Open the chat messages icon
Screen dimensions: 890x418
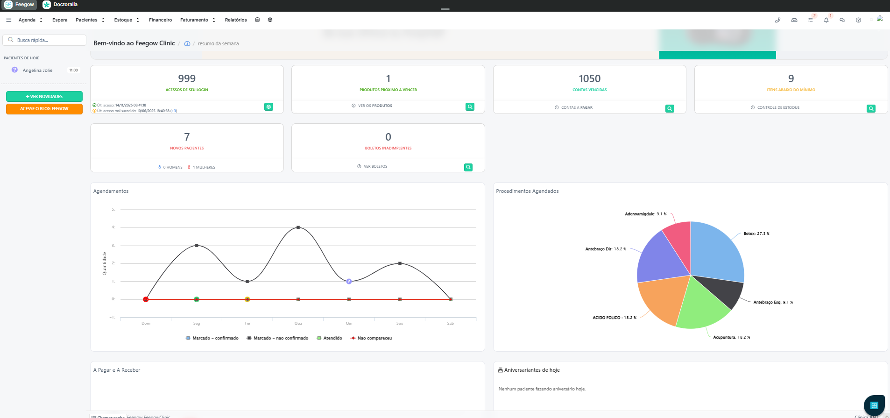coord(842,20)
